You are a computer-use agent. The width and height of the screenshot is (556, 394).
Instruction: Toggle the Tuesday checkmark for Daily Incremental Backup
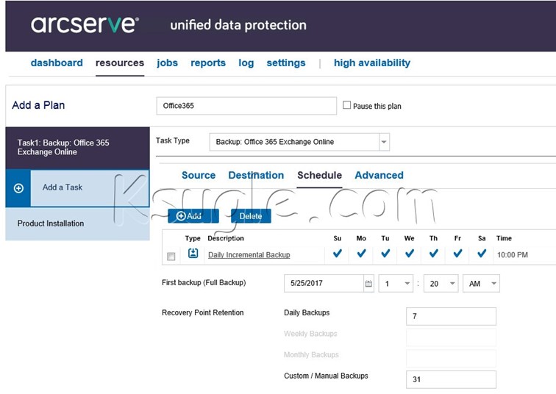(385, 254)
